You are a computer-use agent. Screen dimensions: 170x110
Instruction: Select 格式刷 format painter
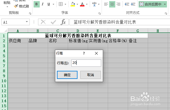(x=21, y=6)
